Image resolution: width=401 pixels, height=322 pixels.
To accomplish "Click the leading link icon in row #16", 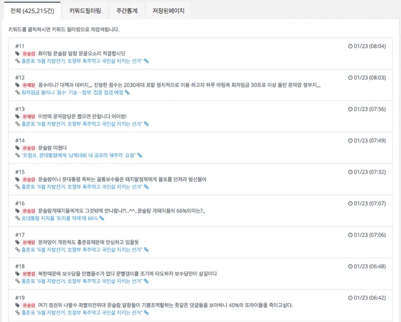I will [x=18, y=218].
